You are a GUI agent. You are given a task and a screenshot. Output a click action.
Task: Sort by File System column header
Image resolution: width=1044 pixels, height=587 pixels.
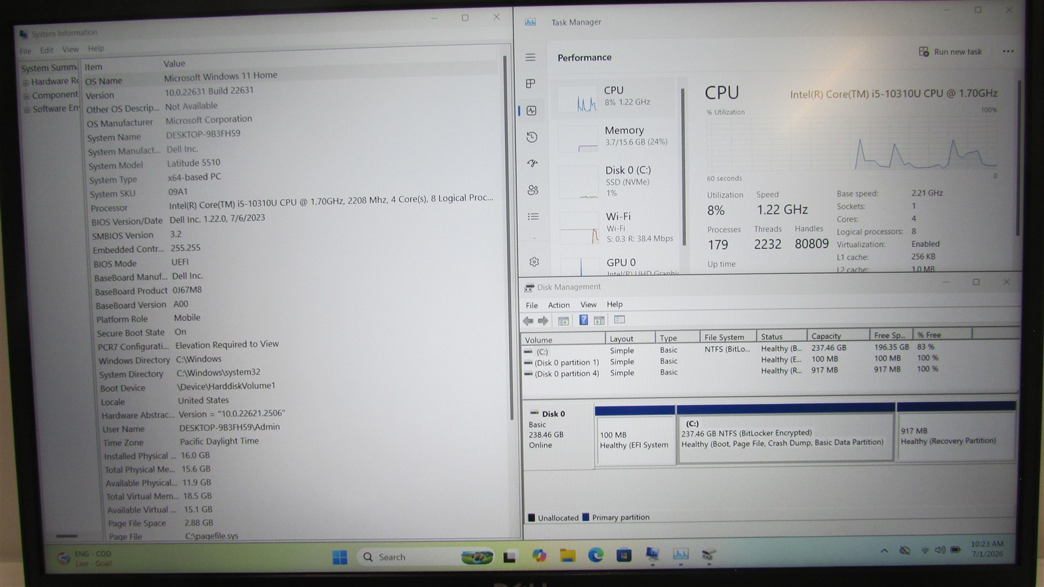(728, 337)
